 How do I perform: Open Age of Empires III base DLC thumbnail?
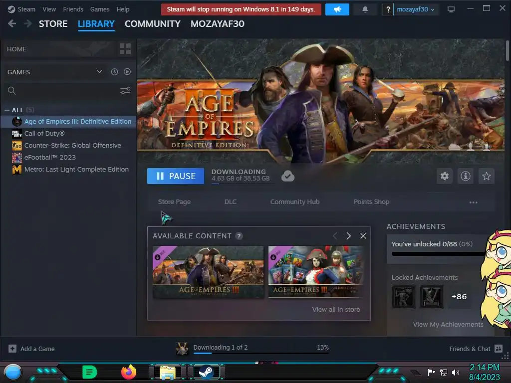pos(208,272)
